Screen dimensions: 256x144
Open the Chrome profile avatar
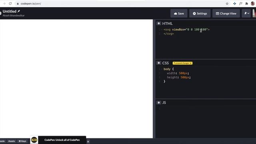coord(252,4)
